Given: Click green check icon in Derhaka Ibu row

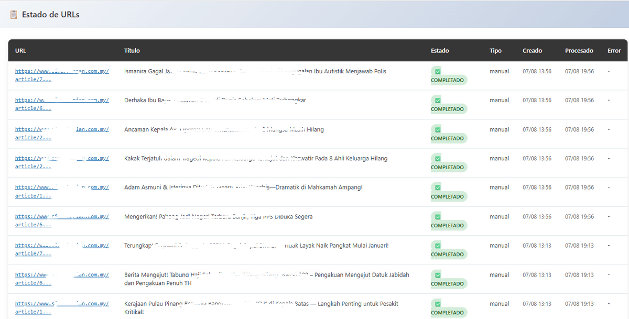Looking at the screenshot, I should pyautogui.click(x=438, y=100).
